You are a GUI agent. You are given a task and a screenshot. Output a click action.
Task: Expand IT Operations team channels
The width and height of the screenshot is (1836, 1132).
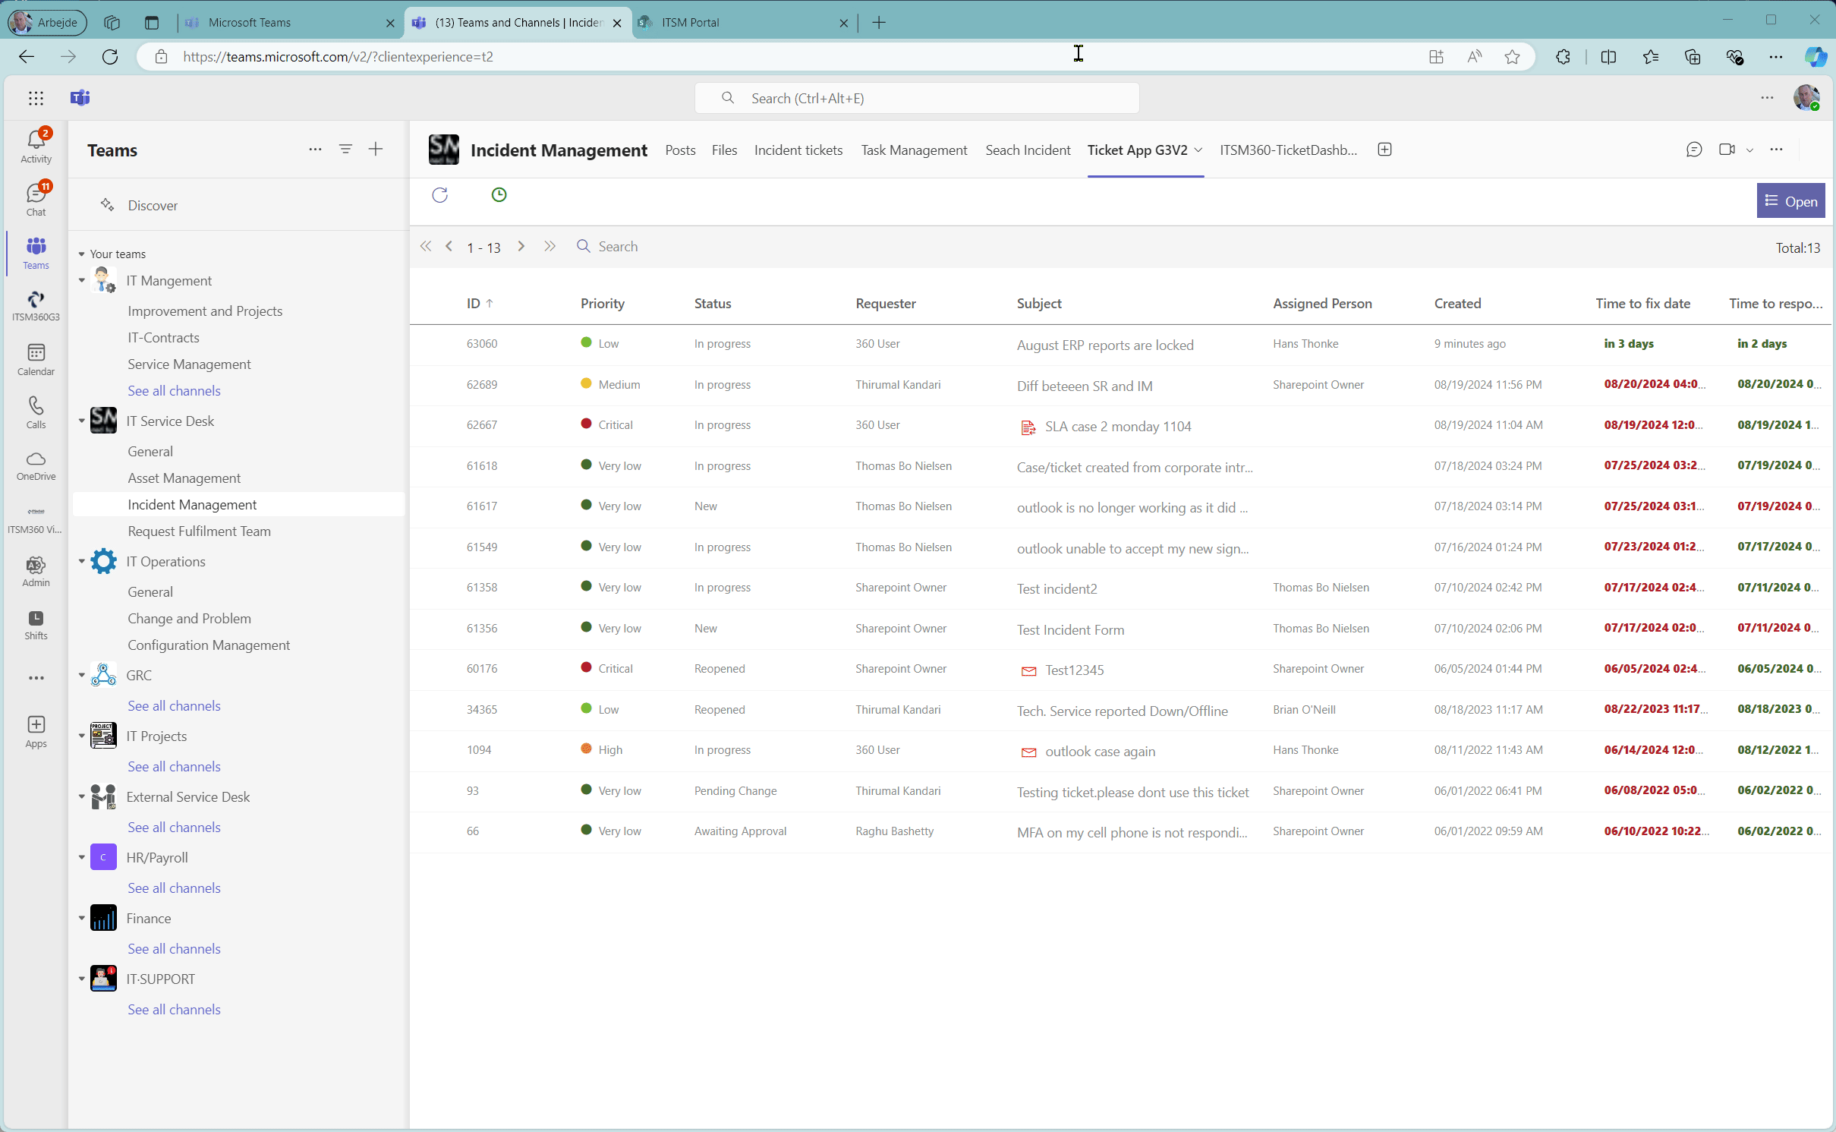(81, 560)
